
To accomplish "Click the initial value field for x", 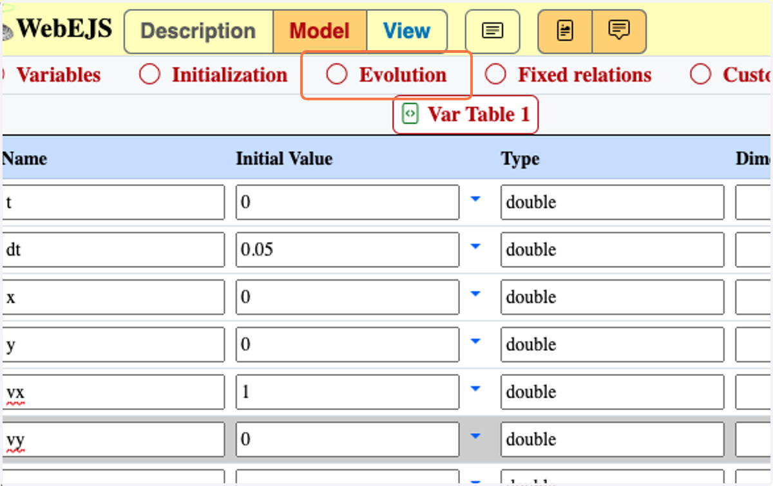I will click(x=348, y=297).
